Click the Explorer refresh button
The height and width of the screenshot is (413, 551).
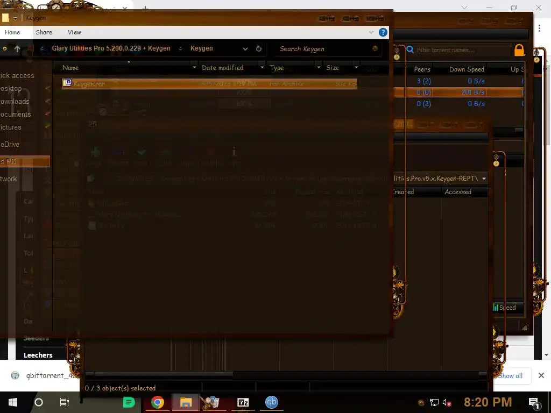click(259, 49)
